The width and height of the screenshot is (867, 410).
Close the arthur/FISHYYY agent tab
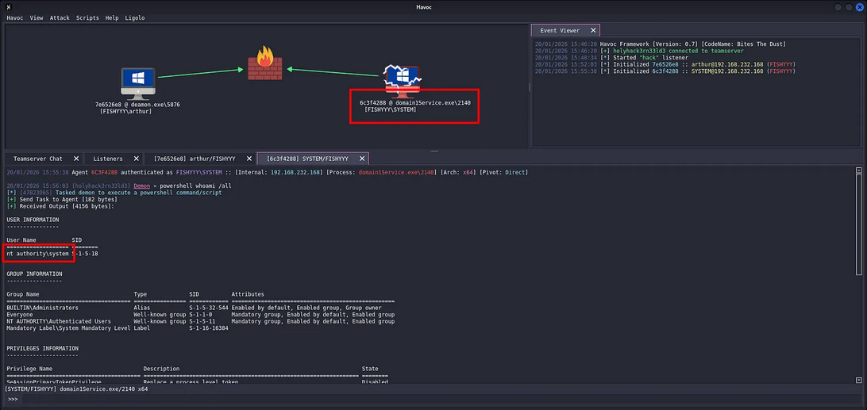[249, 159]
